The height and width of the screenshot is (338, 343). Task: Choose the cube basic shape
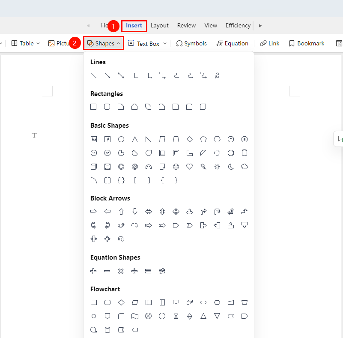pyautogui.click(x=94, y=167)
